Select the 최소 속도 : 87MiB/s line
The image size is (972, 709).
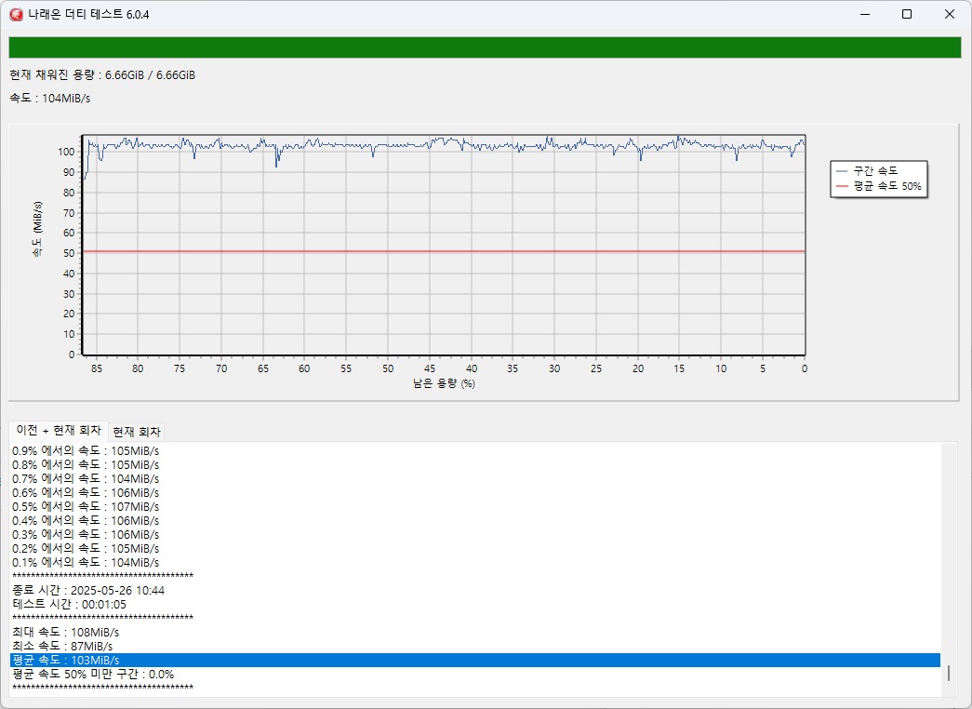pyautogui.click(x=62, y=646)
